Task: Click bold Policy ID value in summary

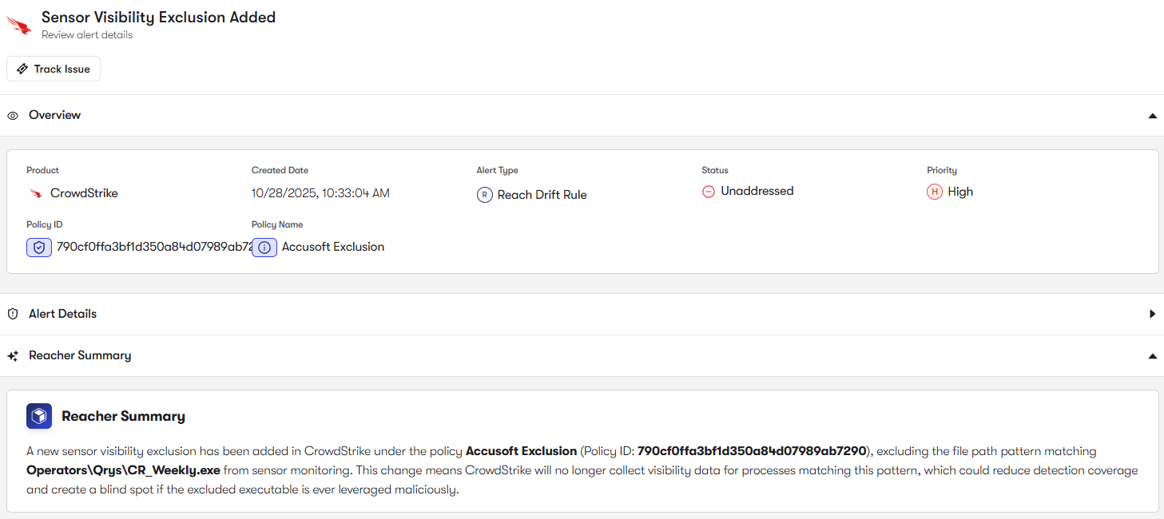Action: point(752,451)
